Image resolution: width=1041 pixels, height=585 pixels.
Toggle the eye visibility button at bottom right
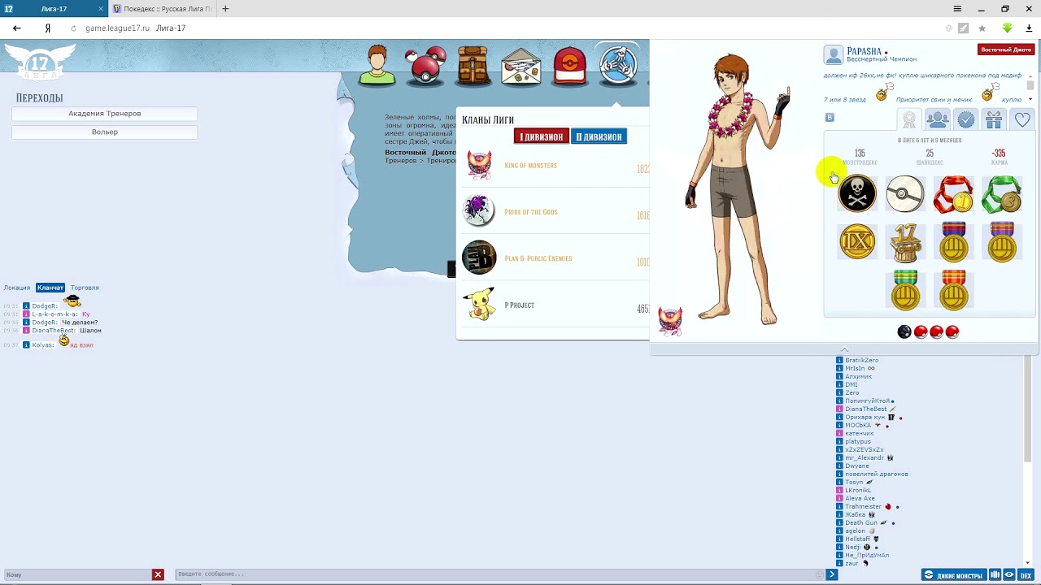click(1009, 575)
